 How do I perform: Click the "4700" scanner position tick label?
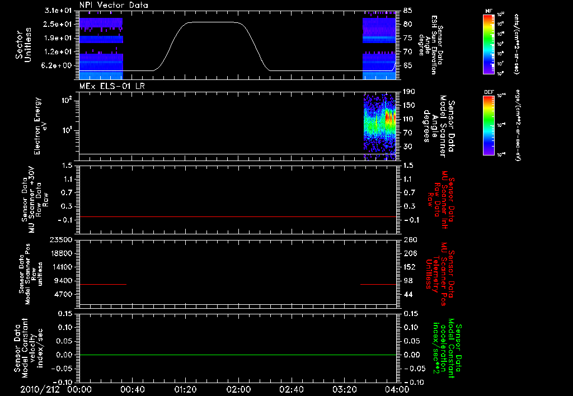tap(63, 294)
